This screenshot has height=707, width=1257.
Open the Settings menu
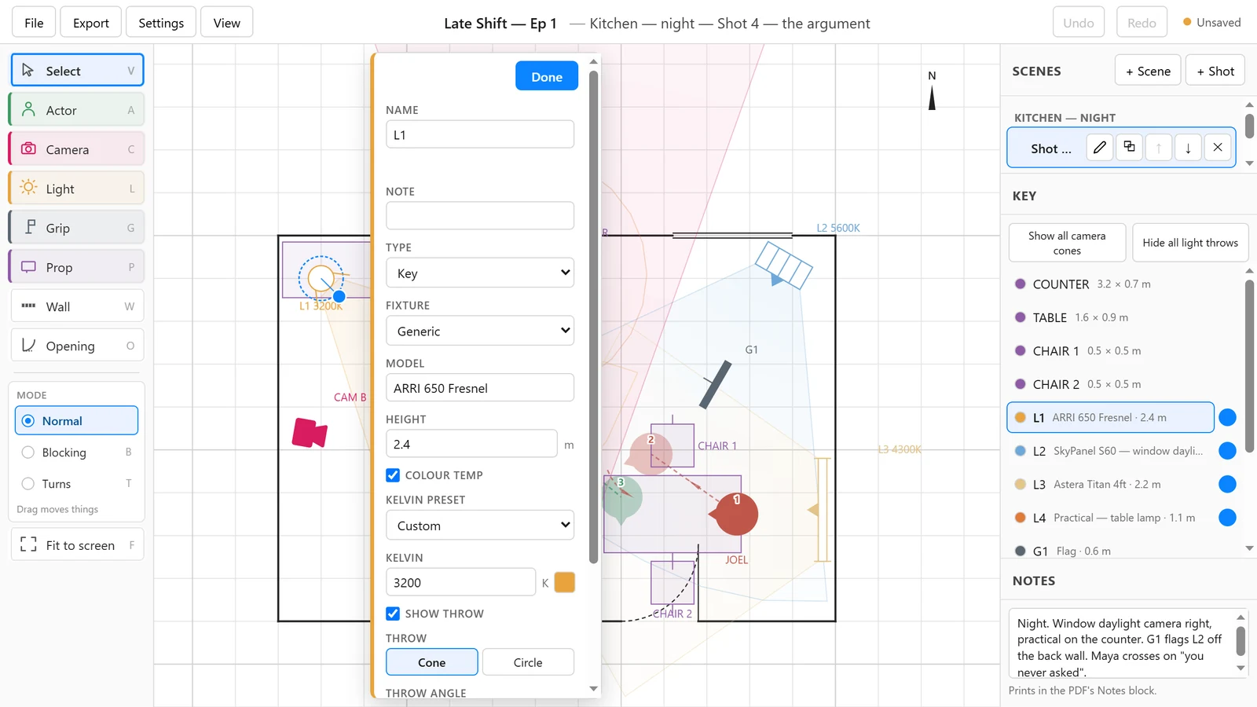tap(161, 22)
